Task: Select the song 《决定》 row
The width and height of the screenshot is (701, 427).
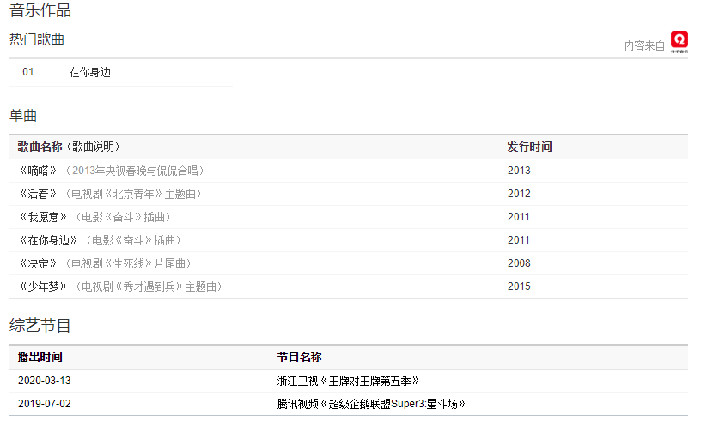Action: pos(39,263)
